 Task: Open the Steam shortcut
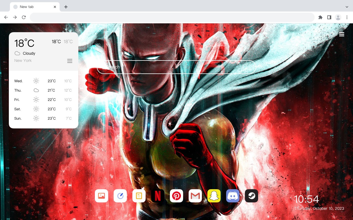click(252, 196)
